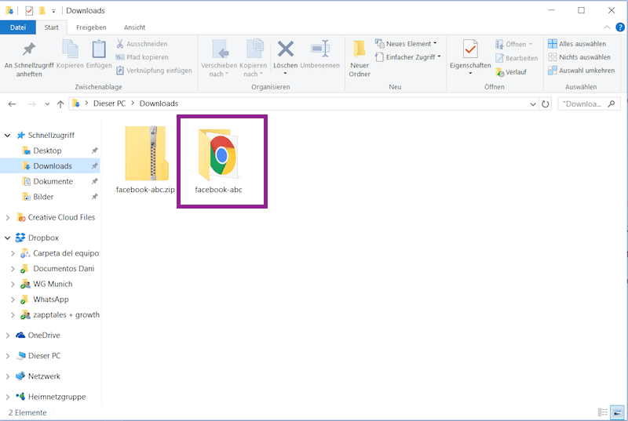
Task: Expand the Netzwerk tree node
Action: 7,376
